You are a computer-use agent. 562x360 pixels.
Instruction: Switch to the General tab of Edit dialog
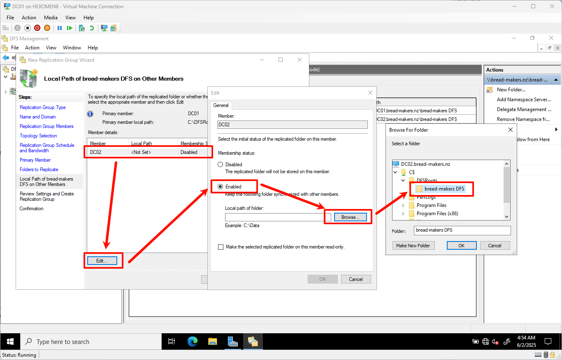tap(221, 105)
